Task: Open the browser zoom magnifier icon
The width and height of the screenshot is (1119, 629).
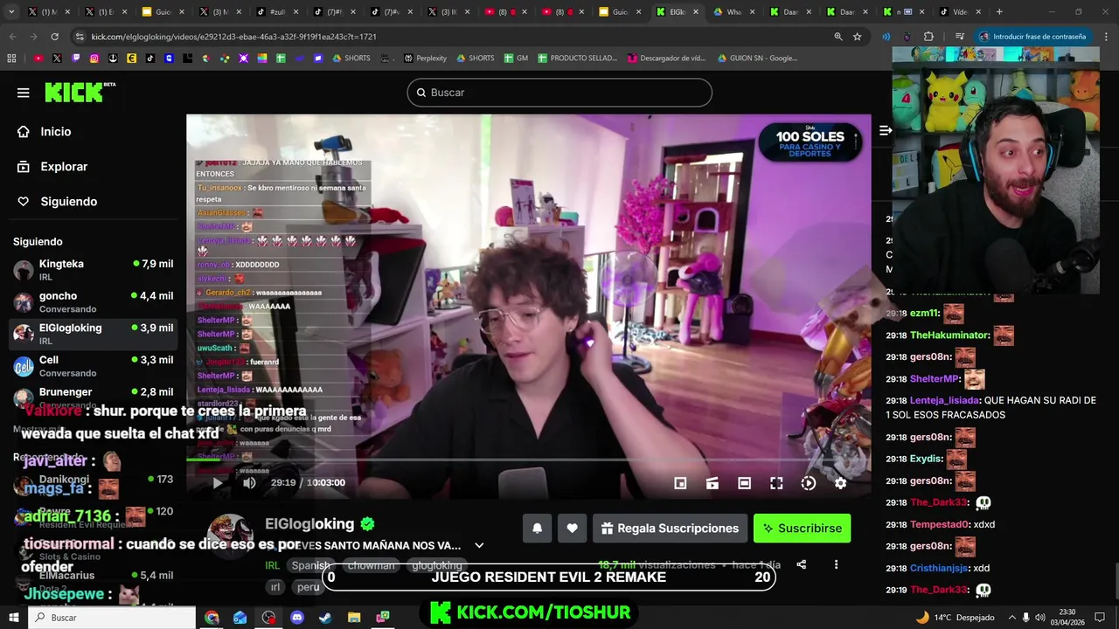Action: tap(838, 37)
